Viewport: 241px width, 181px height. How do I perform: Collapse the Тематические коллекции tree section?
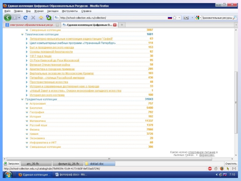click(22, 34)
